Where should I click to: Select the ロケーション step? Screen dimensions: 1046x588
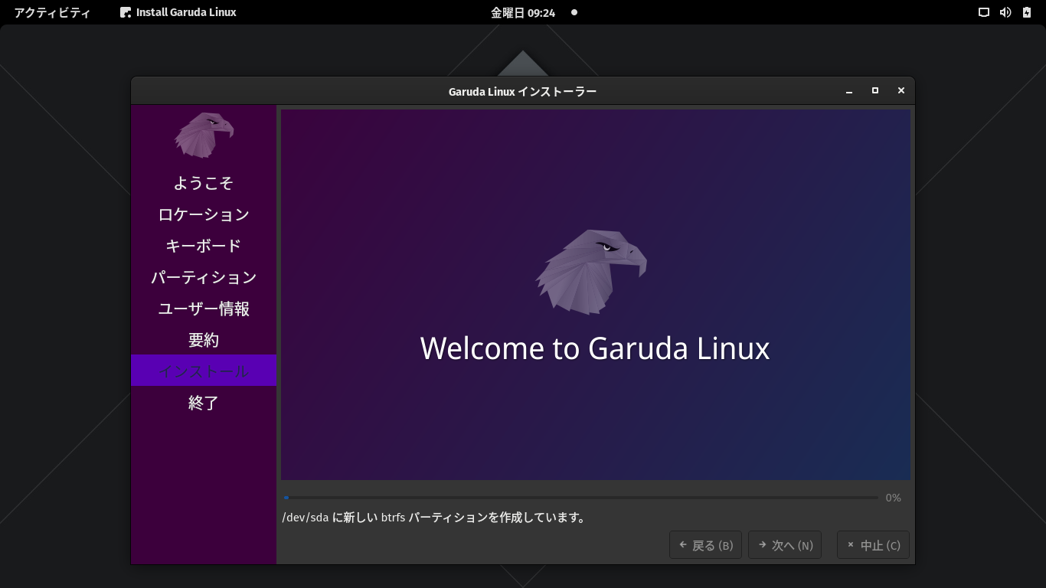pos(204,214)
